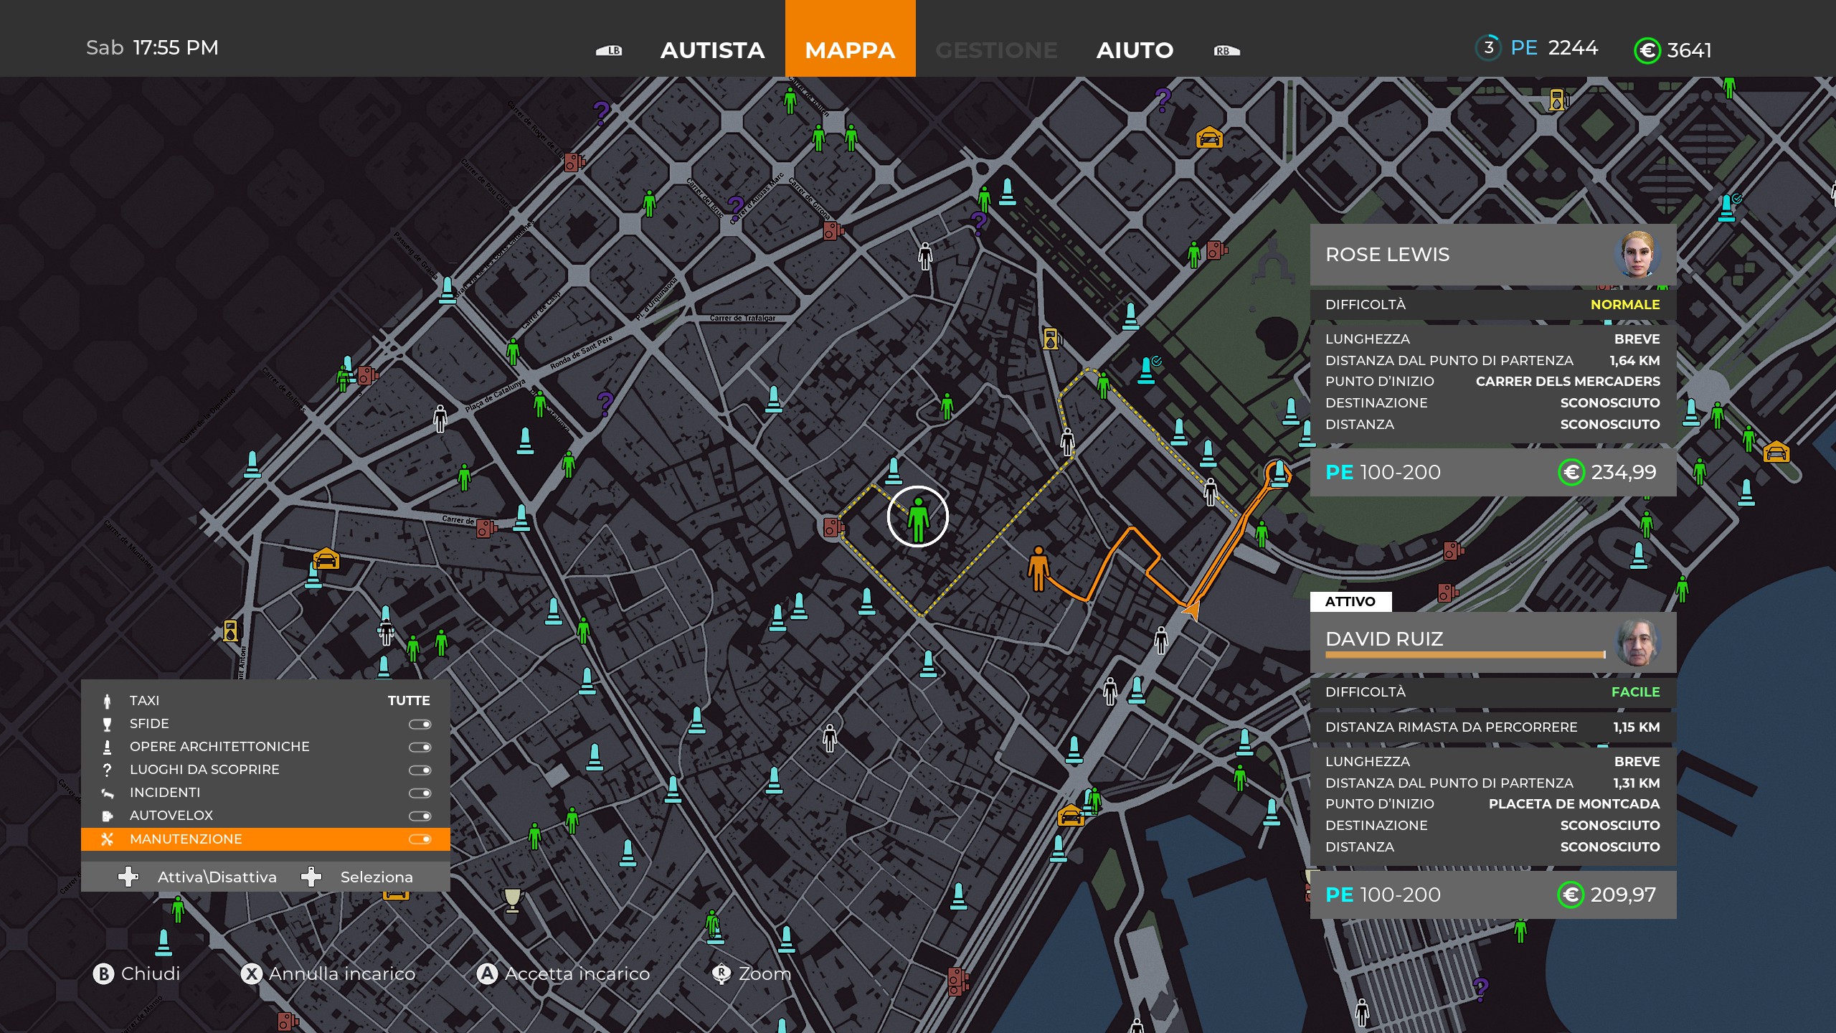Open the AIUTO tab

1135,50
